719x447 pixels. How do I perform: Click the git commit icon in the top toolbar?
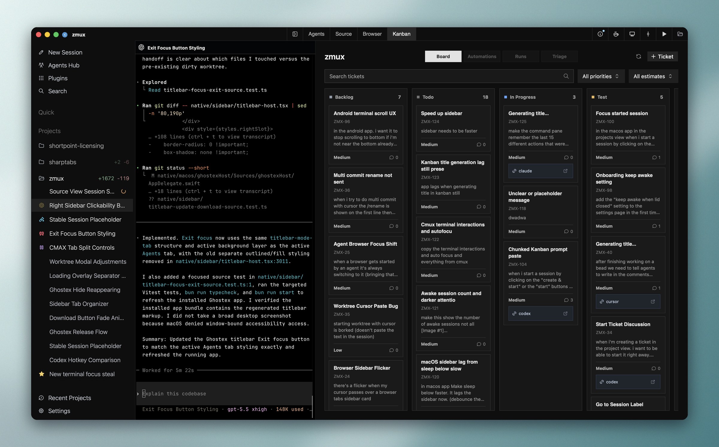tap(648, 34)
